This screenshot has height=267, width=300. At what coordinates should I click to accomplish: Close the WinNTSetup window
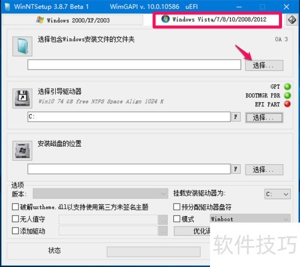pos(286,7)
